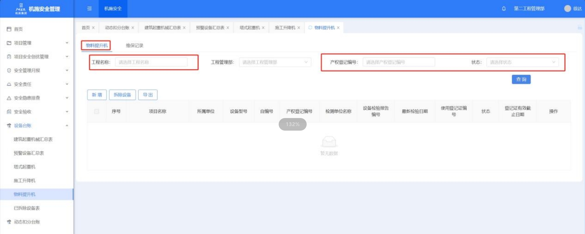585x234 pixels.
Task: Close the 动态扣分台账 tab
Action: 133,28
